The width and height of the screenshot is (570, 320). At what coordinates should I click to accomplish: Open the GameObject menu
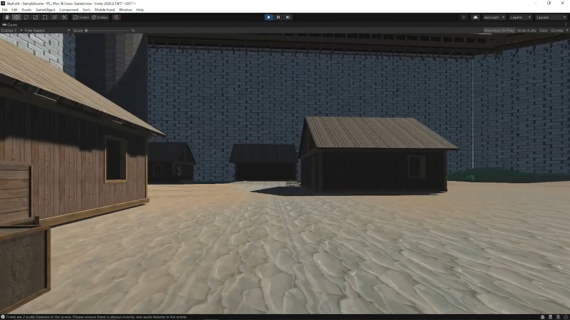click(x=45, y=10)
